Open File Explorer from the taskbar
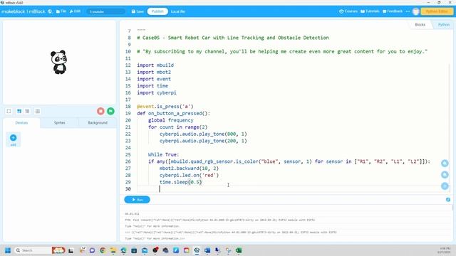This screenshot has height=256, width=456. pyautogui.click(x=113, y=250)
